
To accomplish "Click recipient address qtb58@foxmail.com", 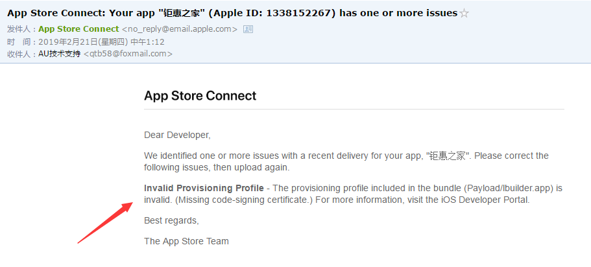I will click(x=127, y=54).
